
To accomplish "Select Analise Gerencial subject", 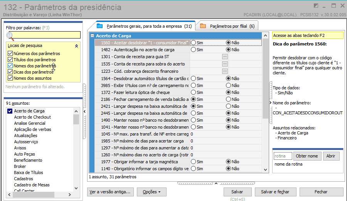I will tap(30, 123).
